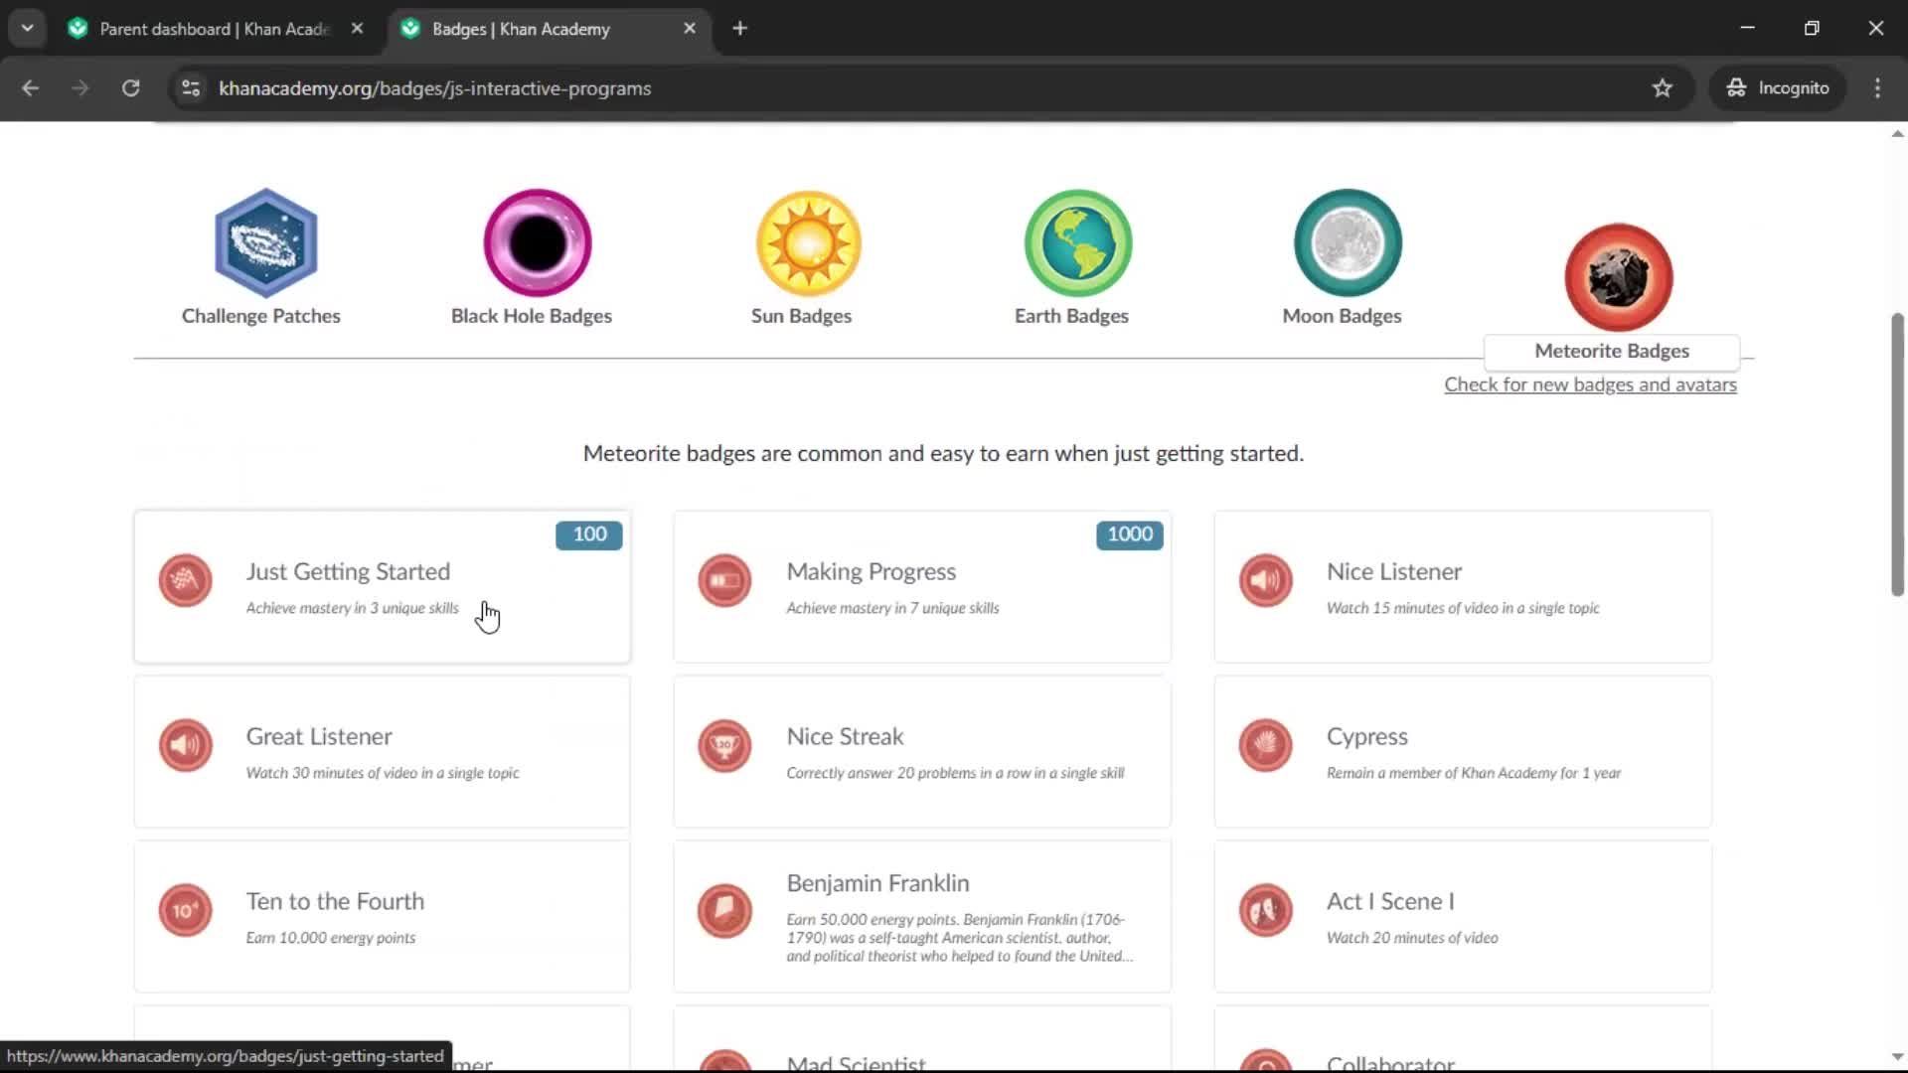The width and height of the screenshot is (1908, 1073).
Task: Close the Parent dashboard tab
Action: pyautogui.click(x=357, y=28)
